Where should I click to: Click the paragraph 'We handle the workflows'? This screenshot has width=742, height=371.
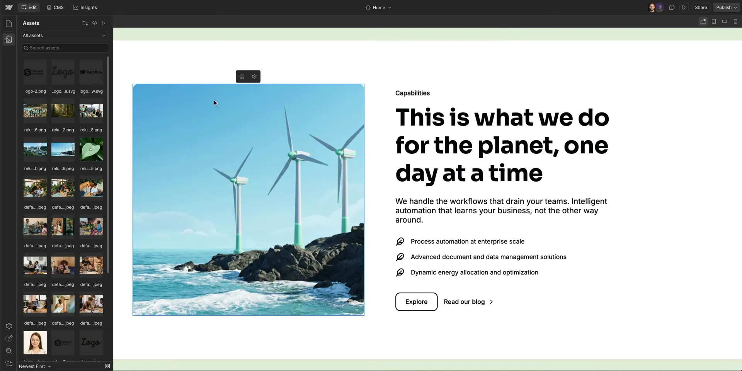pyautogui.click(x=501, y=211)
